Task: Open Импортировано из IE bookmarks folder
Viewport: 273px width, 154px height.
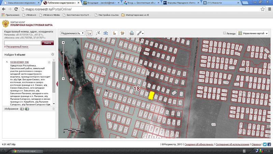Action: 135,15
